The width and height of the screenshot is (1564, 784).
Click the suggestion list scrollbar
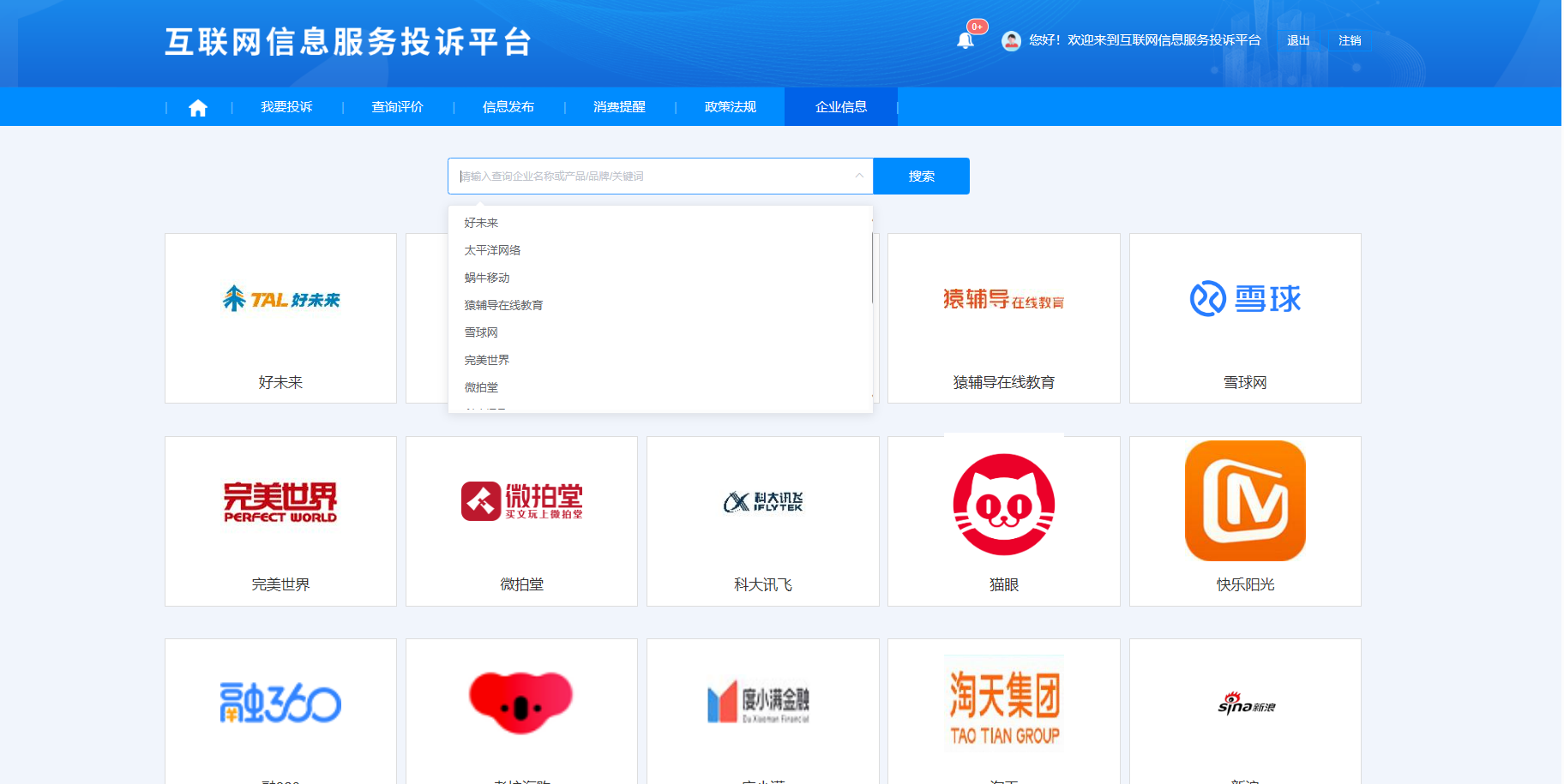(x=871, y=268)
